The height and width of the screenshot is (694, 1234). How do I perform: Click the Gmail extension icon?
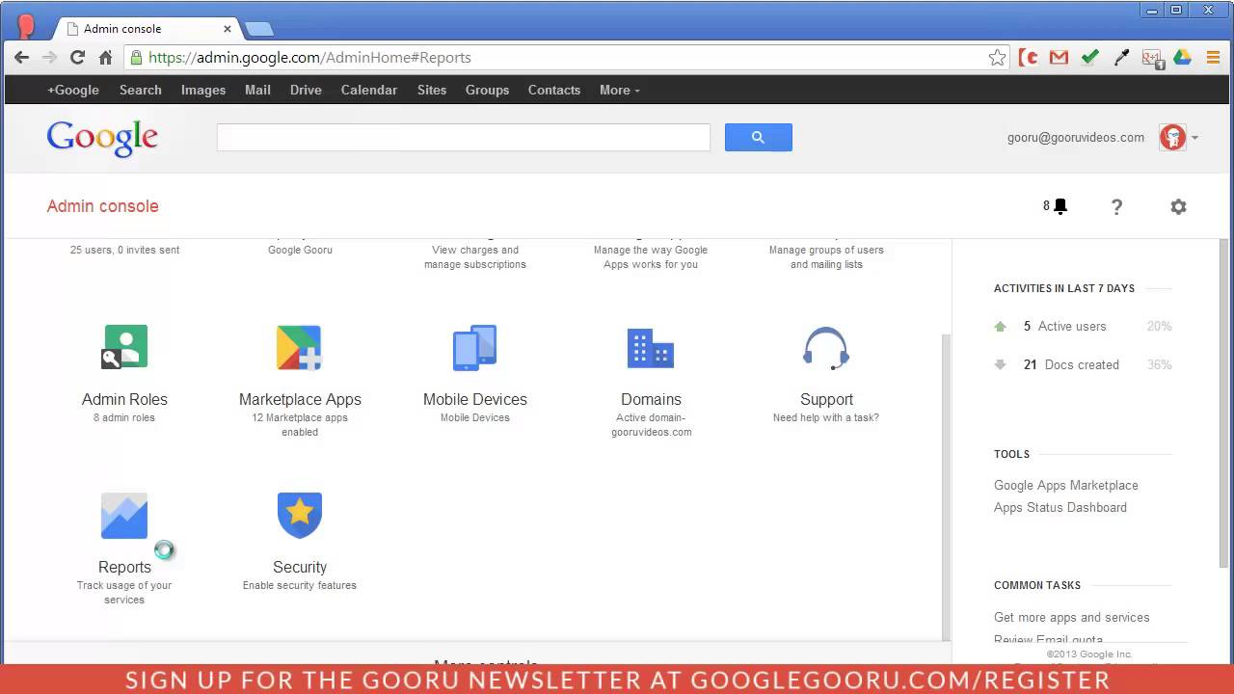(x=1060, y=58)
